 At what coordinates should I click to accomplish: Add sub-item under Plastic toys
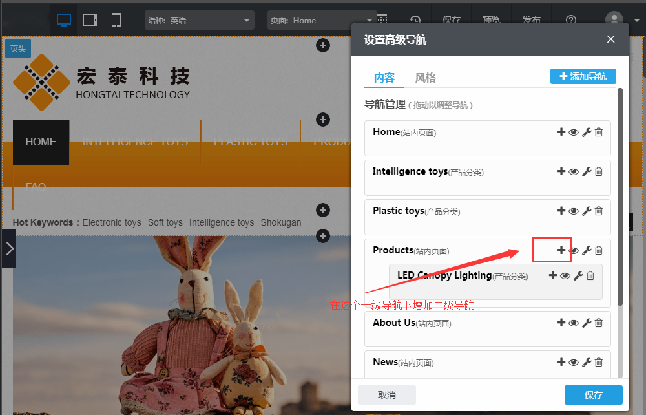[x=561, y=211]
